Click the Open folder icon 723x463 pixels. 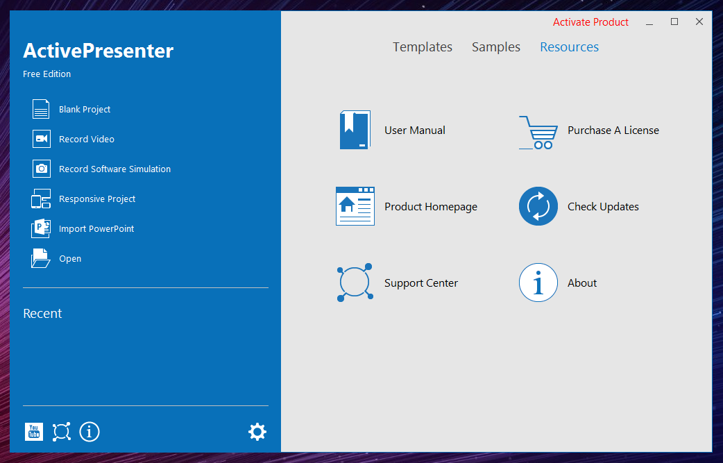coord(40,258)
